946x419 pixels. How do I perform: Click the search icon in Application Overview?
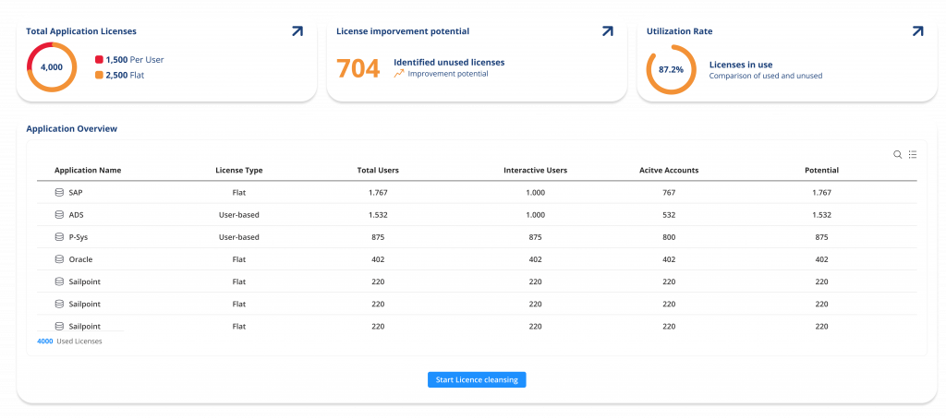point(897,154)
